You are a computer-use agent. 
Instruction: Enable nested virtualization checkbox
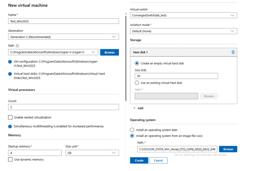tap(10, 117)
